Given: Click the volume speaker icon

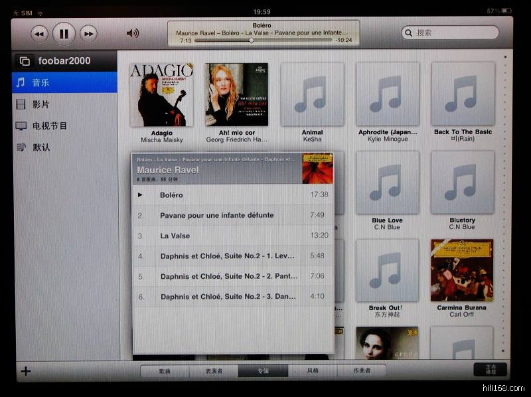Looking at the screenshot, I should (x=133, y=33).
